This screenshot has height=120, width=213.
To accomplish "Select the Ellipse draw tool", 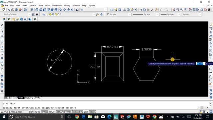I will (x=2, y=58).
